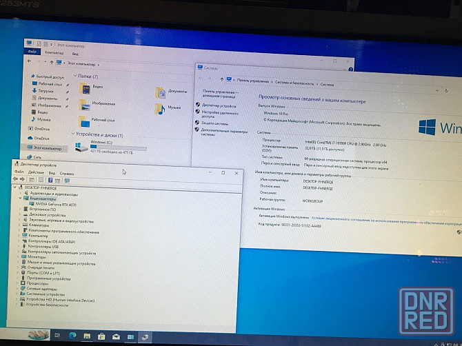Screen dimensions: 462x346
Task: Select Мыши и иные указывающие устройства row
Action: [x=61, y=263]
